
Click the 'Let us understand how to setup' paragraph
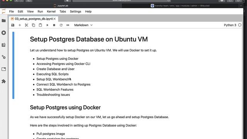93,50
